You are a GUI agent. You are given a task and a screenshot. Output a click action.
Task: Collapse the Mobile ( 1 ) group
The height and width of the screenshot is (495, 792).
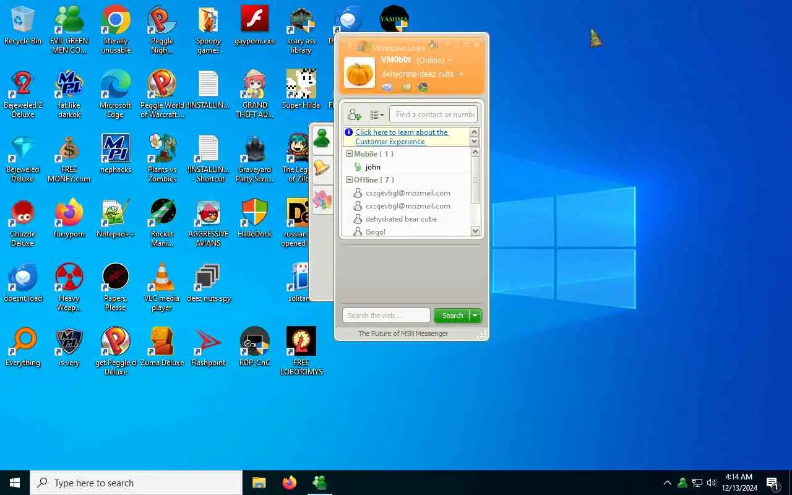tap(349, 154)
